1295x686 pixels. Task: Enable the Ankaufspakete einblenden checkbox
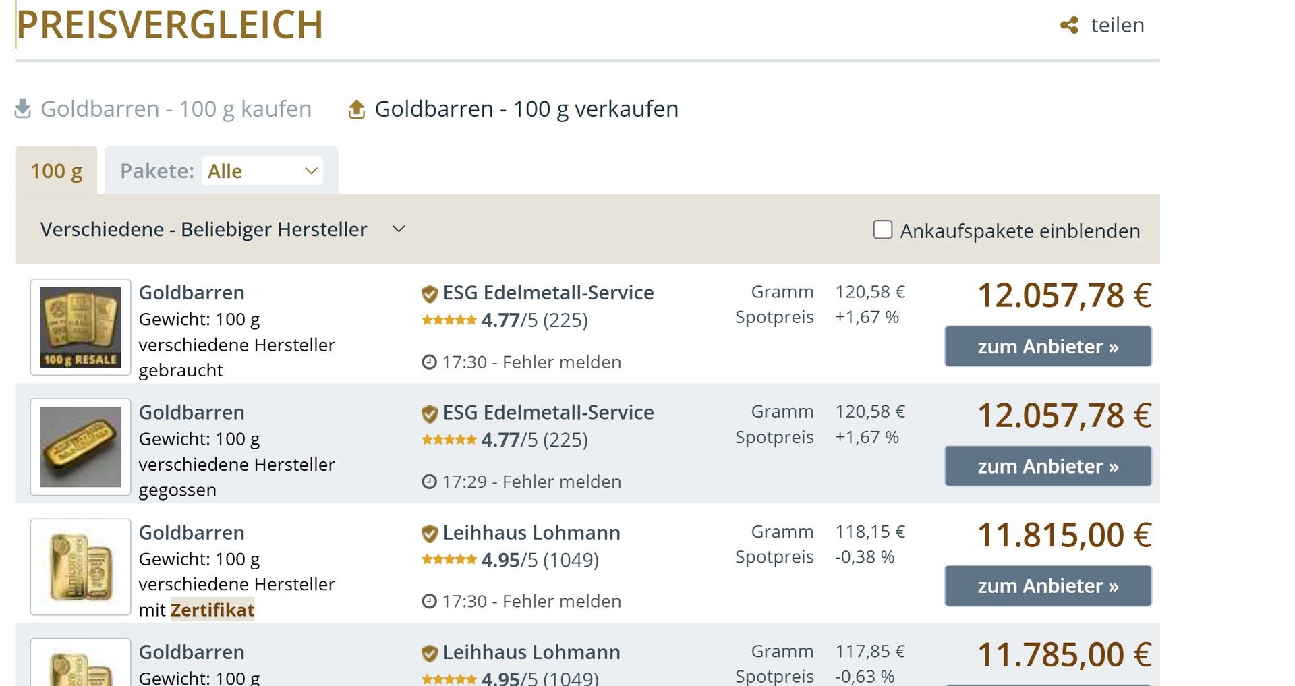[882, 230]
